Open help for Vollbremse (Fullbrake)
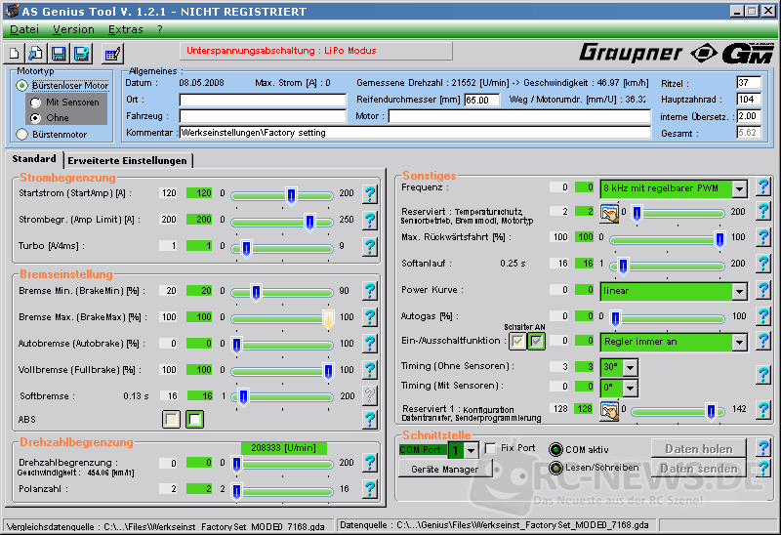The image size is (781, 535). click(x=370, y=370)
